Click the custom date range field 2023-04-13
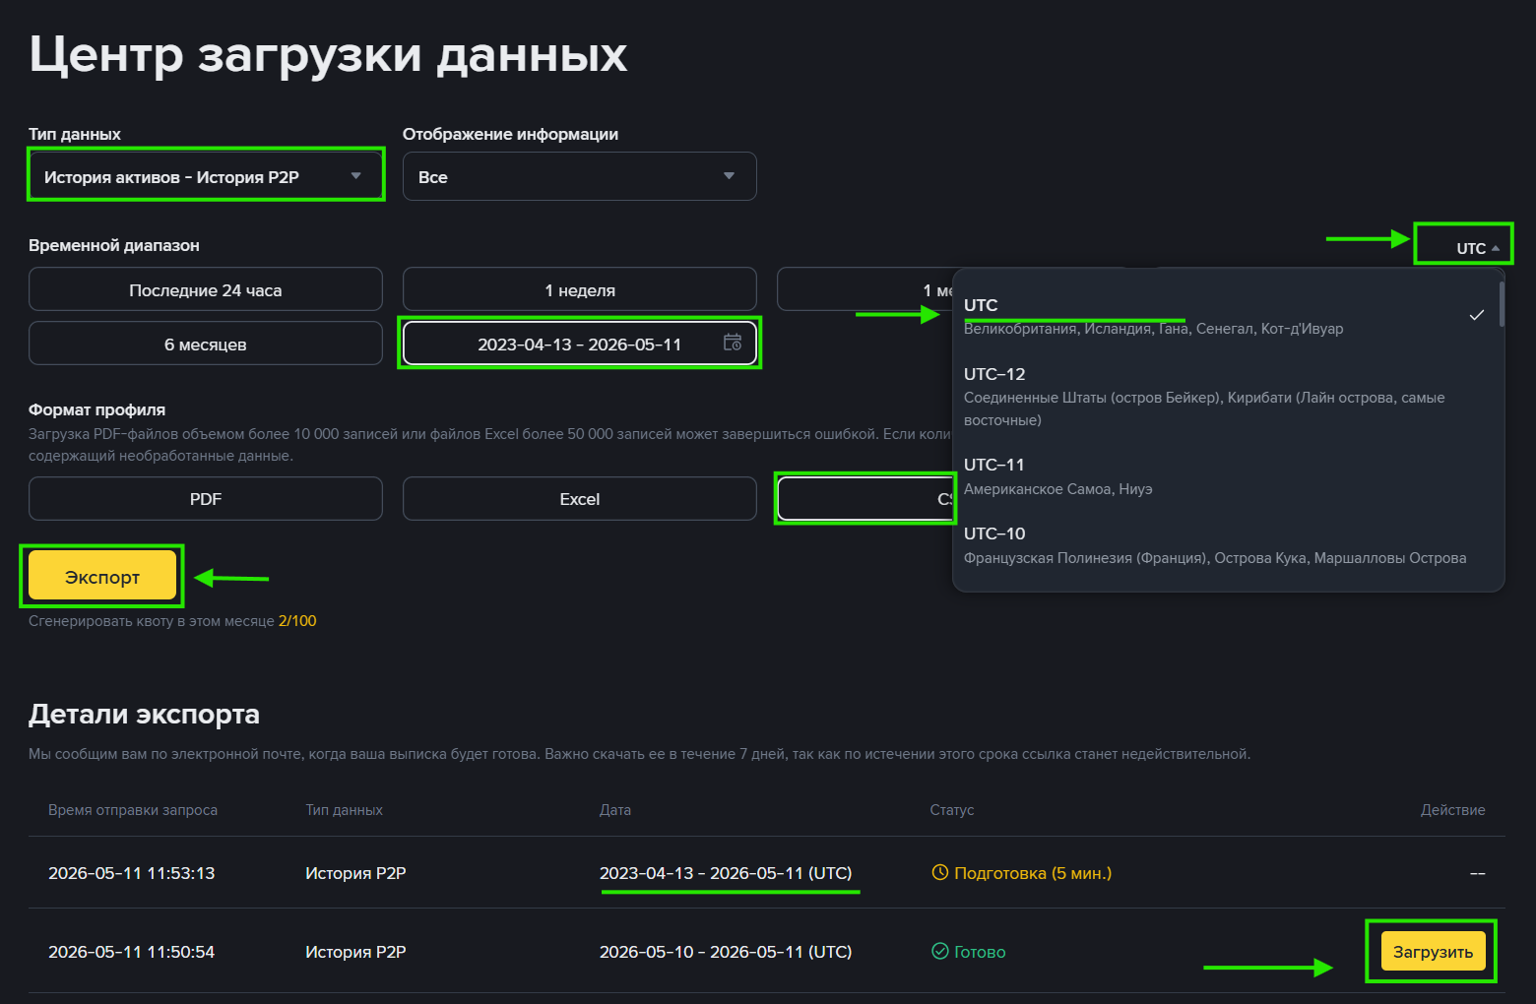This screenshot has width=1536, height=1004. [579, 344]
